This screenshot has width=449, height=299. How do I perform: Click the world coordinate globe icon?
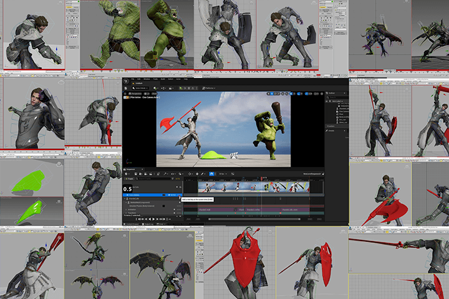(x=282, y=94)
